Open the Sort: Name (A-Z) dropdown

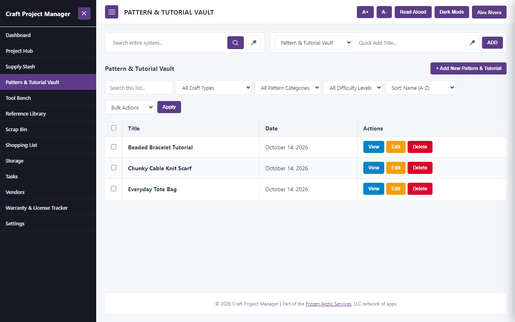pyautogui.click(x=420, y=88)
